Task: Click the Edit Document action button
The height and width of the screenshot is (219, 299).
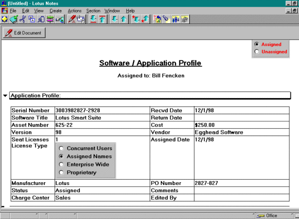Action: [24, 33]
